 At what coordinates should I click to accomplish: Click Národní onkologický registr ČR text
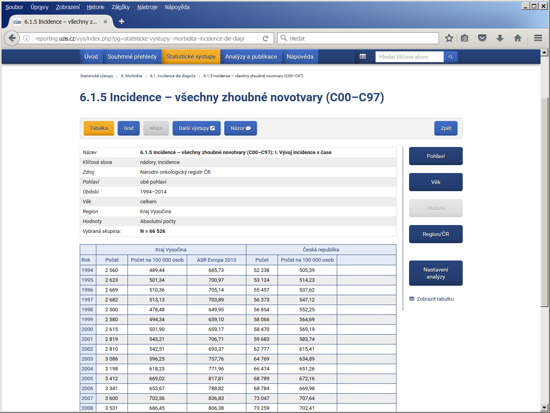click(175, 172)
